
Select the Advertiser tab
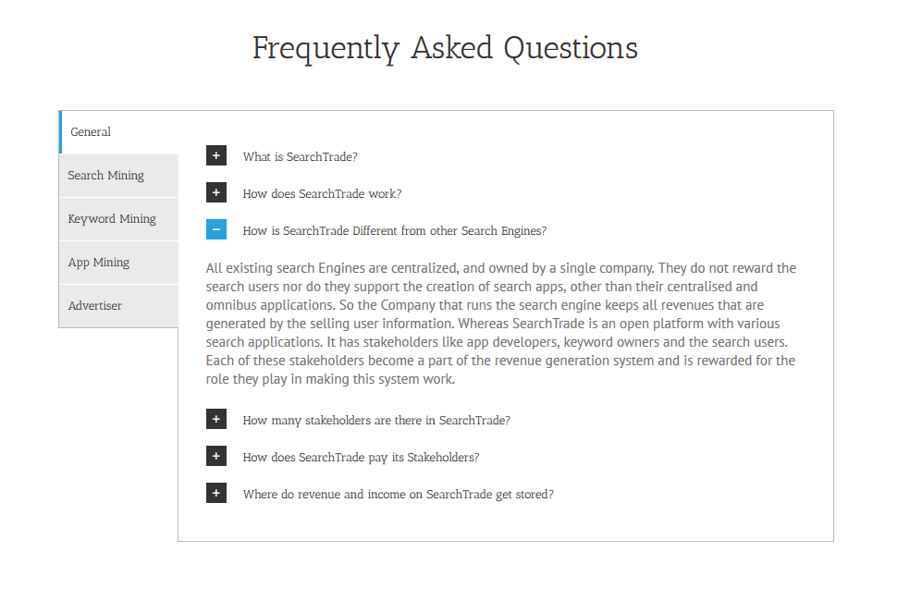[x=95, y=306]
